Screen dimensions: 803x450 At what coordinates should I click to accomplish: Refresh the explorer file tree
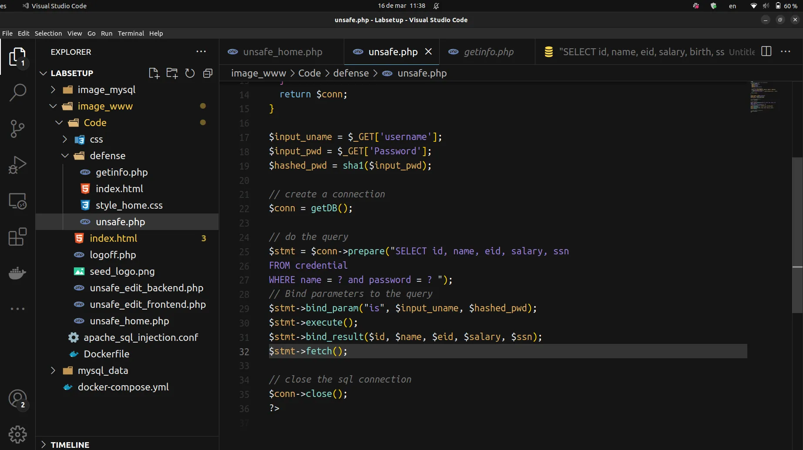[x=190, y=73]
